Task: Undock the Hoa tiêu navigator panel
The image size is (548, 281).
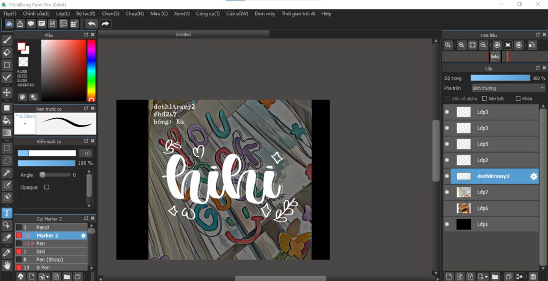Action: [538, 35]
